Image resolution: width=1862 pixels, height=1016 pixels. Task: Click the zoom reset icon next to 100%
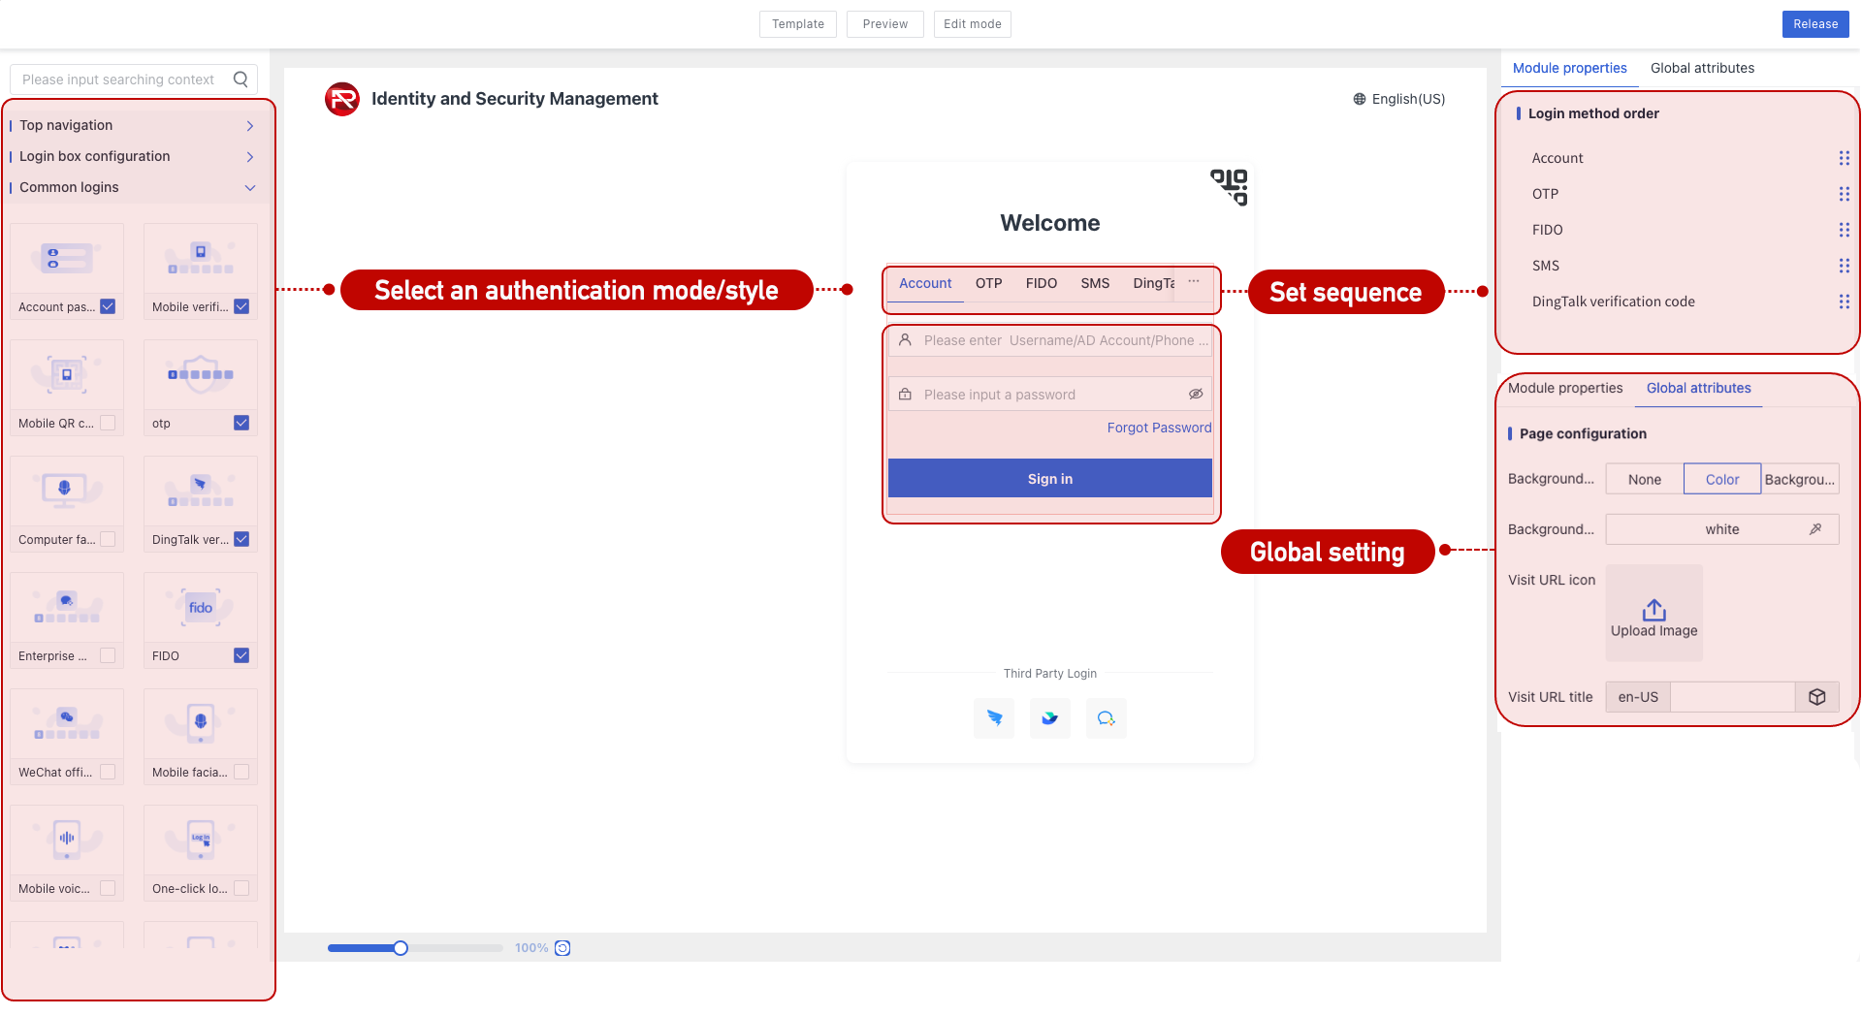562,948
